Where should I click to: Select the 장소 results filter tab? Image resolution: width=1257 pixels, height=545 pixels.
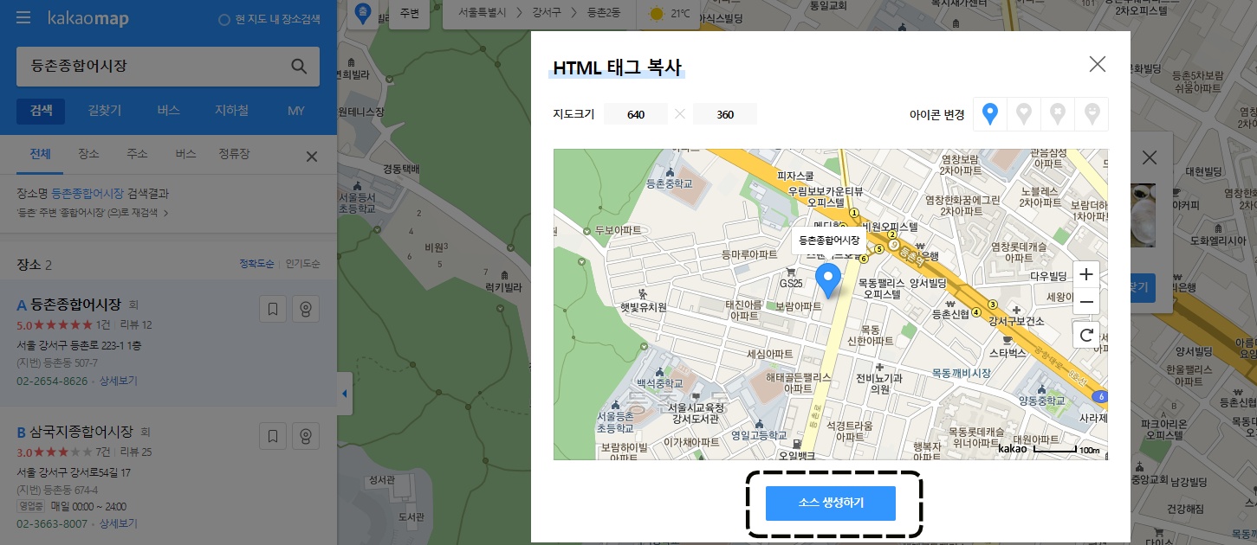coord(88,154)
